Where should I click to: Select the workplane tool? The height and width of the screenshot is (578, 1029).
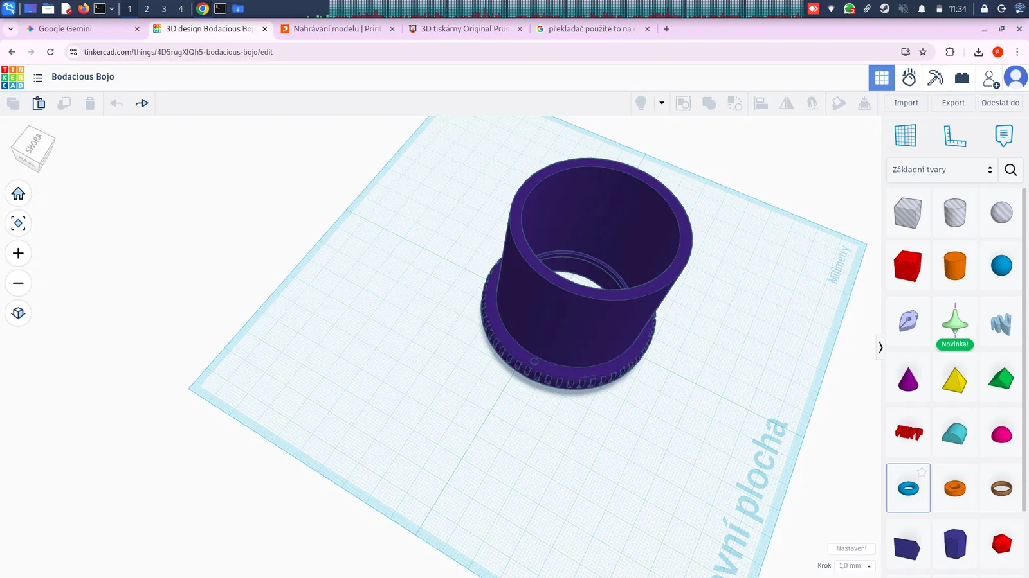905,136
